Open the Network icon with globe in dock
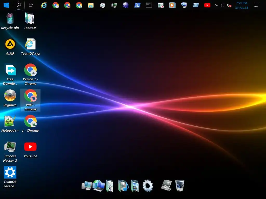Viewport: 266px width, 199px height. coord(98,186)
